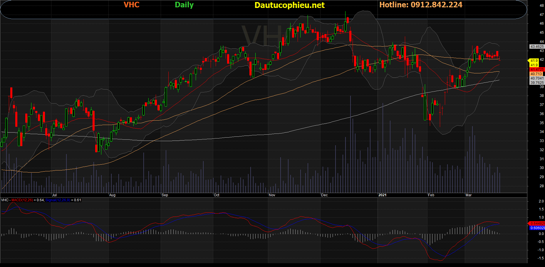Click the Daily timeframe label
This screenshot has width=545, height=267.
(x=184, y=5)
